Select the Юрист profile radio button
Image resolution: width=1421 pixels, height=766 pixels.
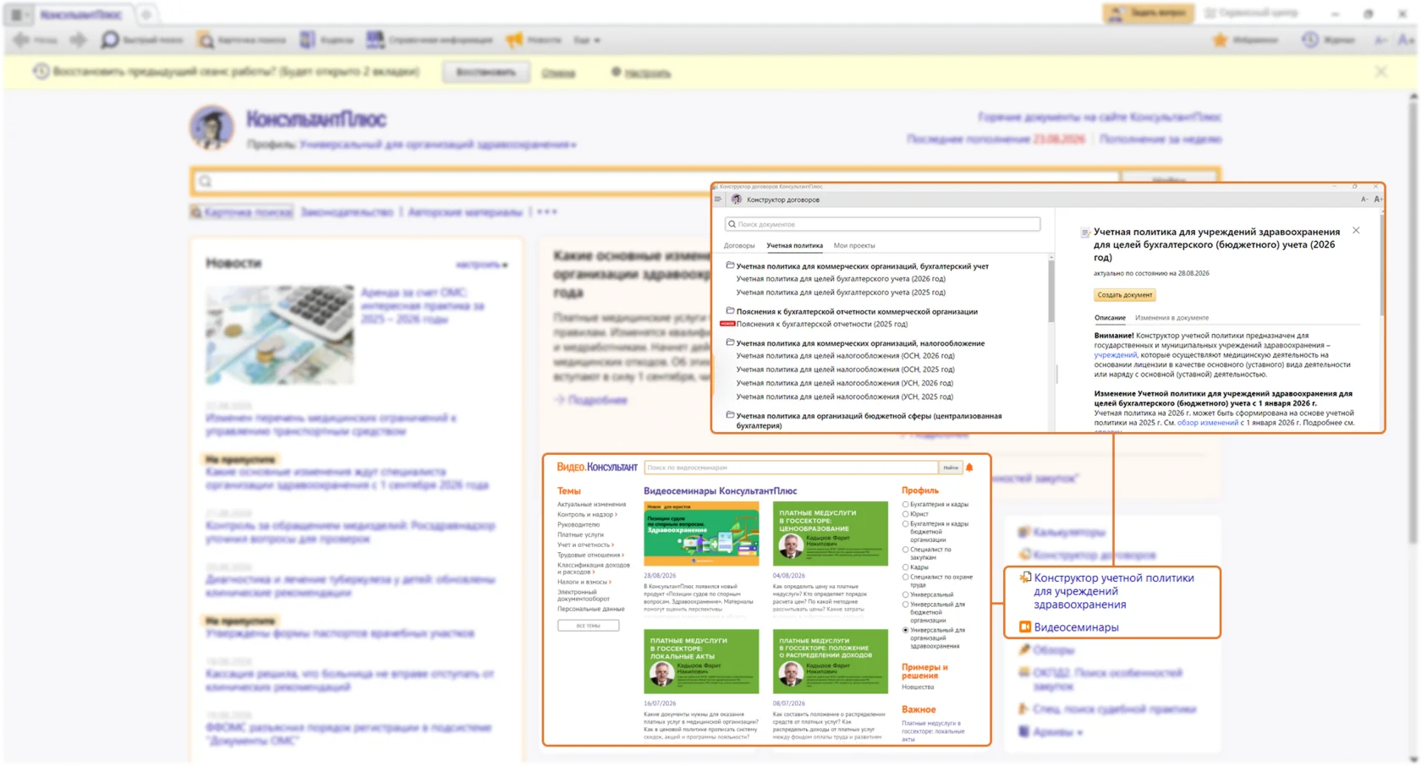coord(905,514)
